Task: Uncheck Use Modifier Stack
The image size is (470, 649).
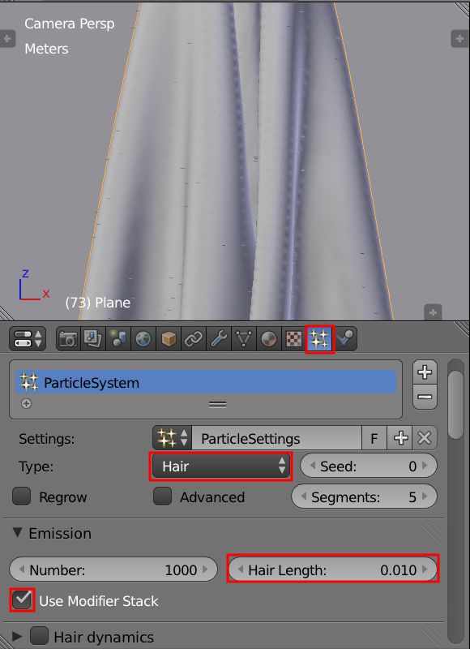Action: click(22, 600)
